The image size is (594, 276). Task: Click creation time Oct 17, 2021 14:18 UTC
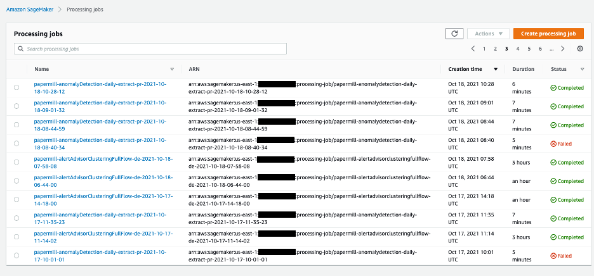point(471,200)
